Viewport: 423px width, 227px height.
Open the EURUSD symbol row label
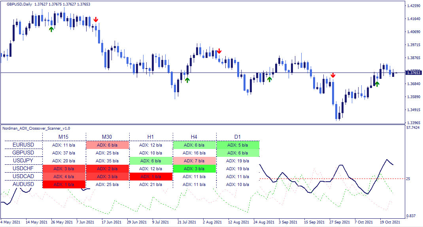[23, 145]
